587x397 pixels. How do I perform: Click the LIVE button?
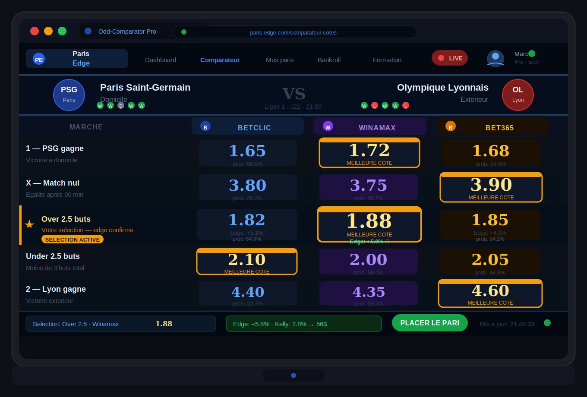[450, 58]
